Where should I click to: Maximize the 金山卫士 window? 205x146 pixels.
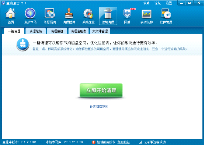[x=189, y=3]
